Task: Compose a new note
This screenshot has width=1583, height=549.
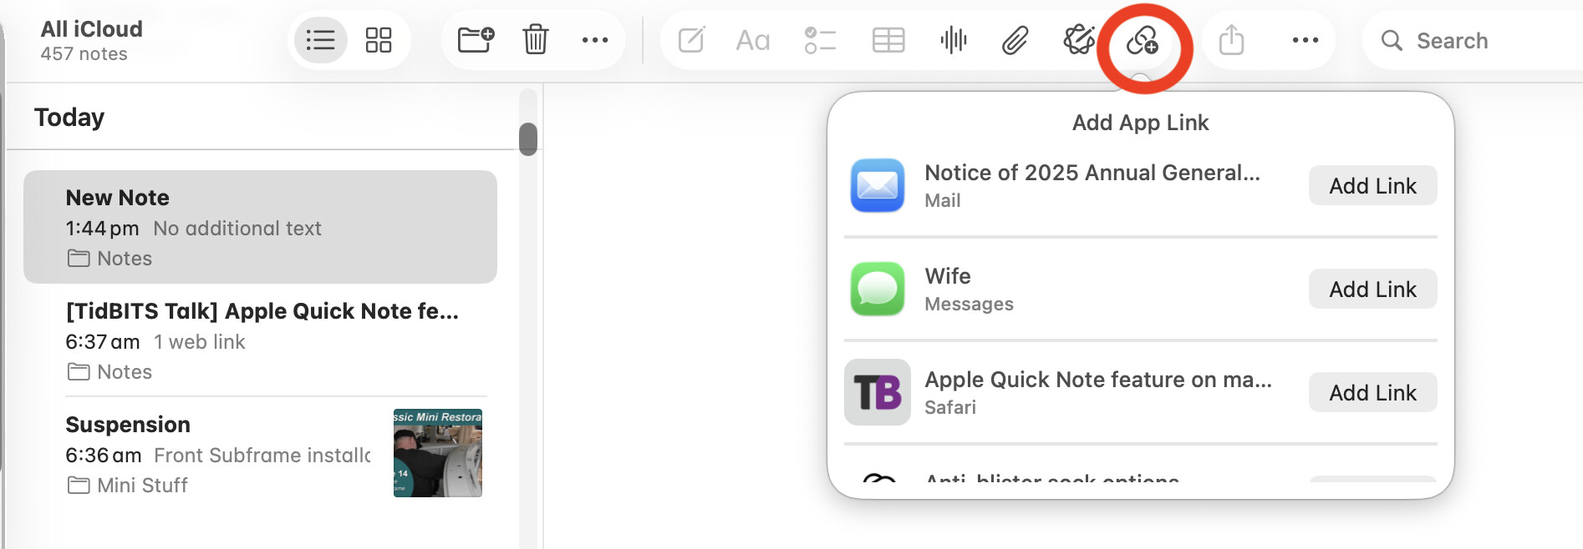Action: (691, 39)
